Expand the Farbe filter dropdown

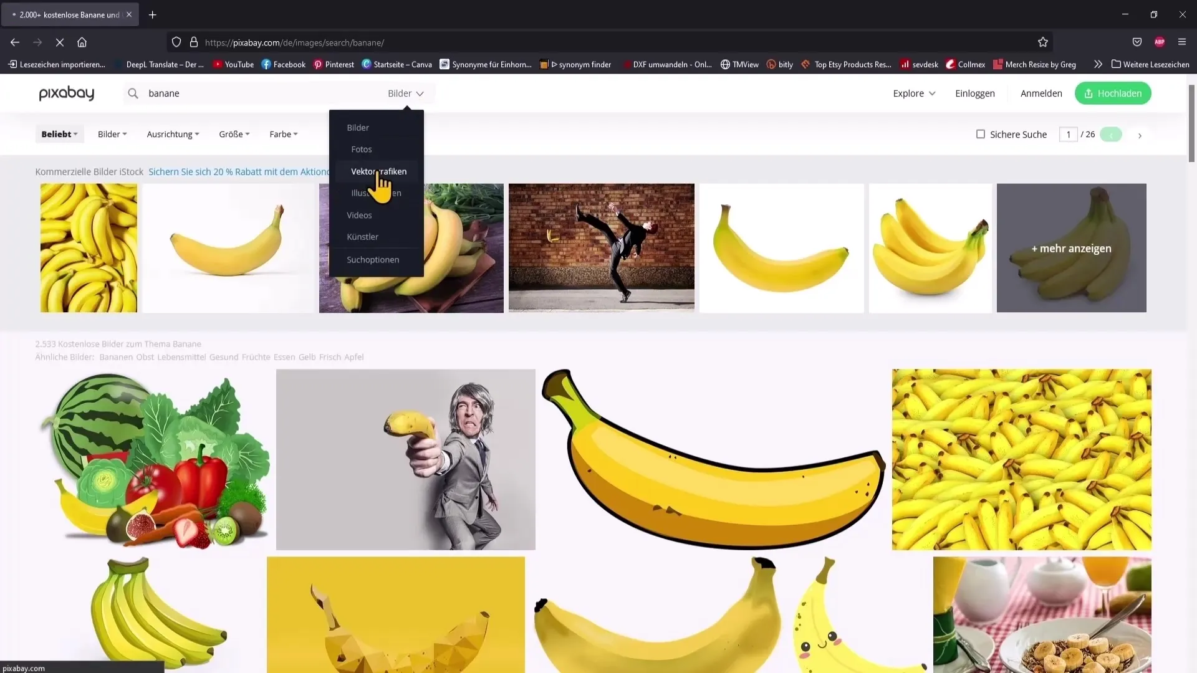(283, 134)
